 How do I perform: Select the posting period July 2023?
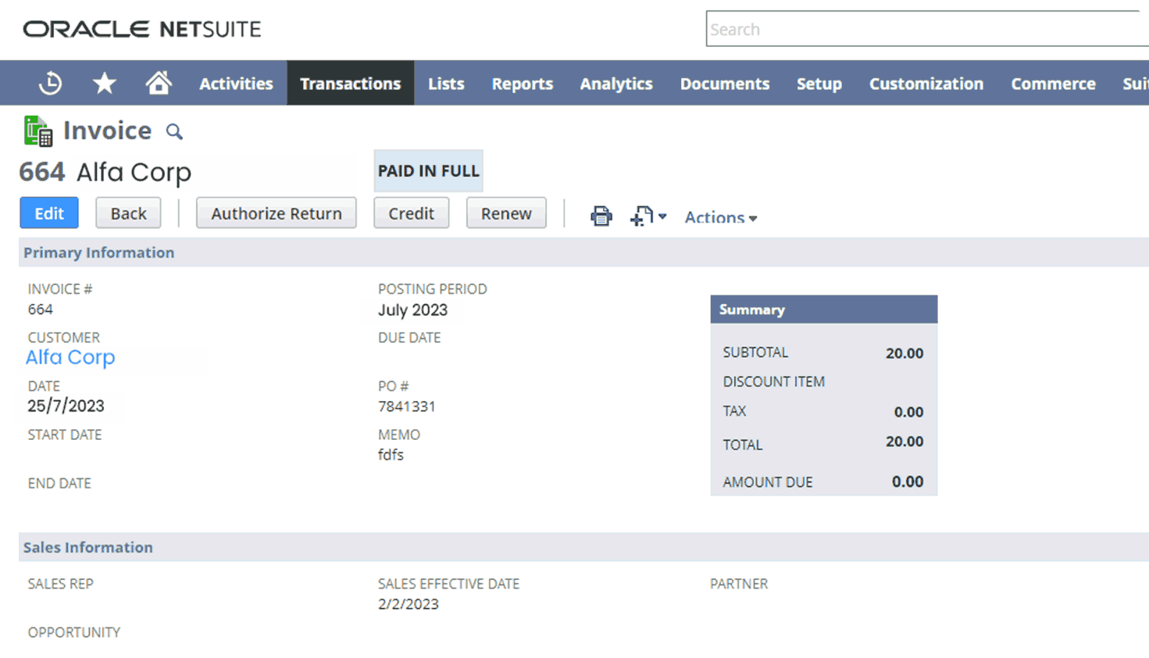pyautogui.click(x=412, y=310)
